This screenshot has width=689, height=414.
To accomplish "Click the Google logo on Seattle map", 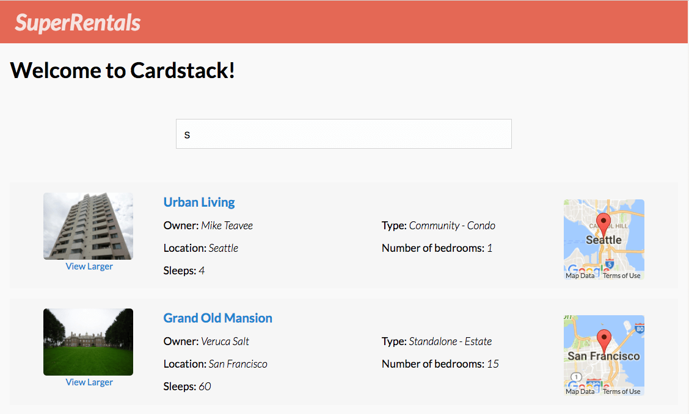I will click(x=588, y=269).
